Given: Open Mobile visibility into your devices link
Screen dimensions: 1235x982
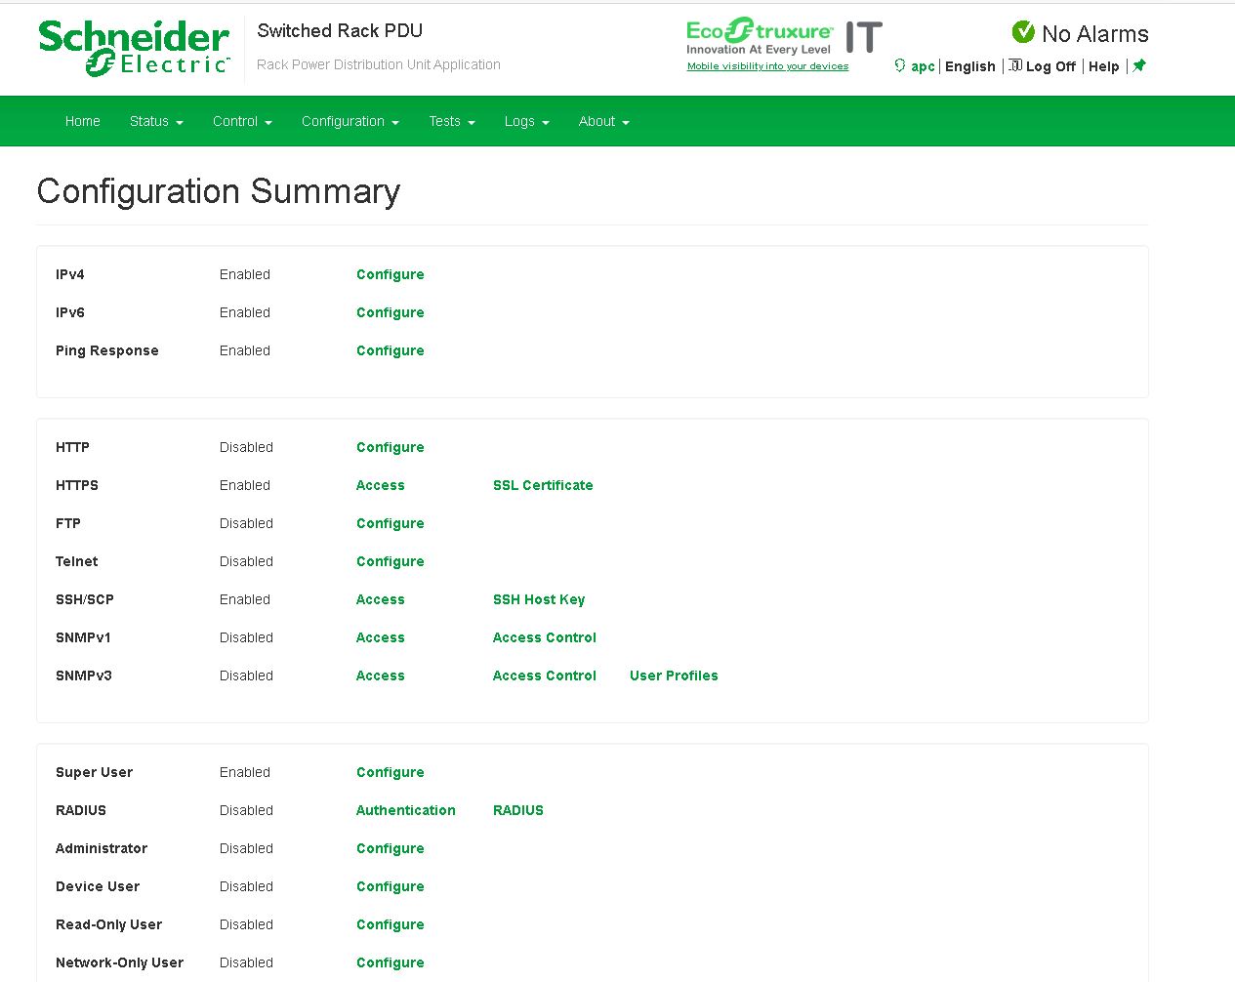Looking at the screenshot, I should 767,66.
